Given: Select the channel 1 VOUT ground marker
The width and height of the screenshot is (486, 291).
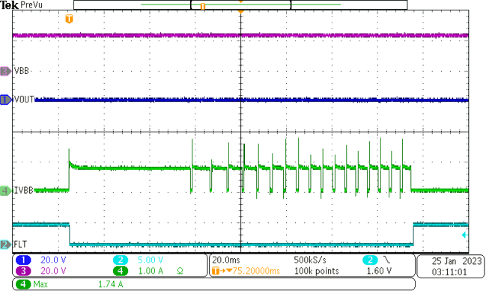Looking at the screenshot, I should pyautogui.click(x=6, y=99).
